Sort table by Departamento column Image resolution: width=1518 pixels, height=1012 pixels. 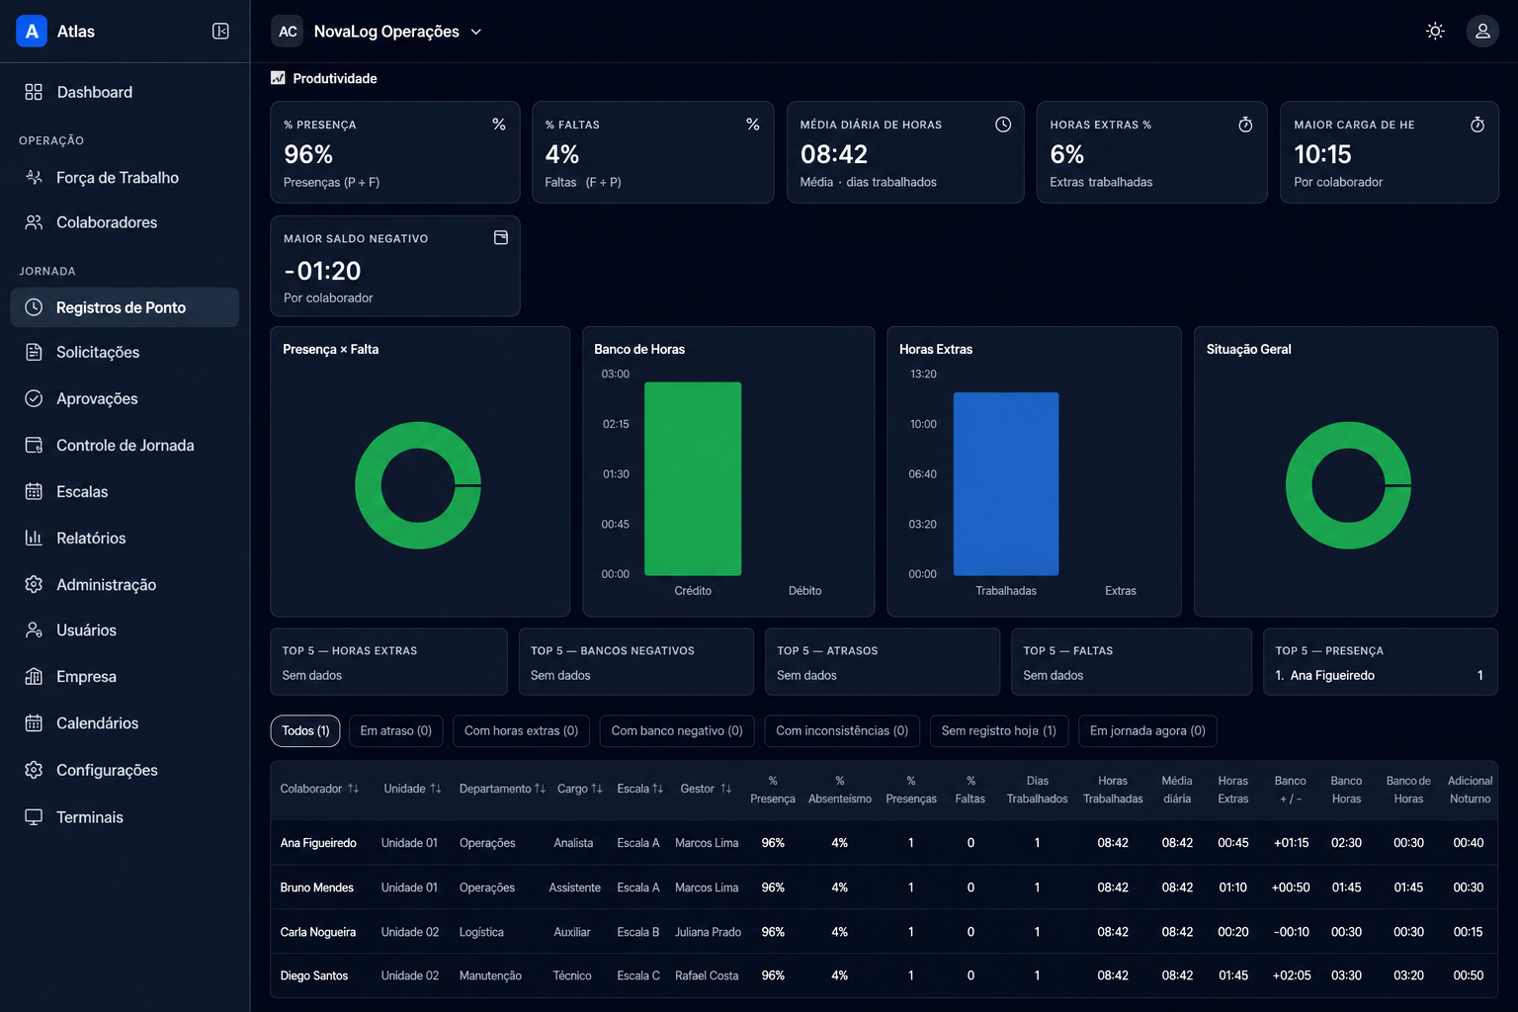click(x=502, y=789)
